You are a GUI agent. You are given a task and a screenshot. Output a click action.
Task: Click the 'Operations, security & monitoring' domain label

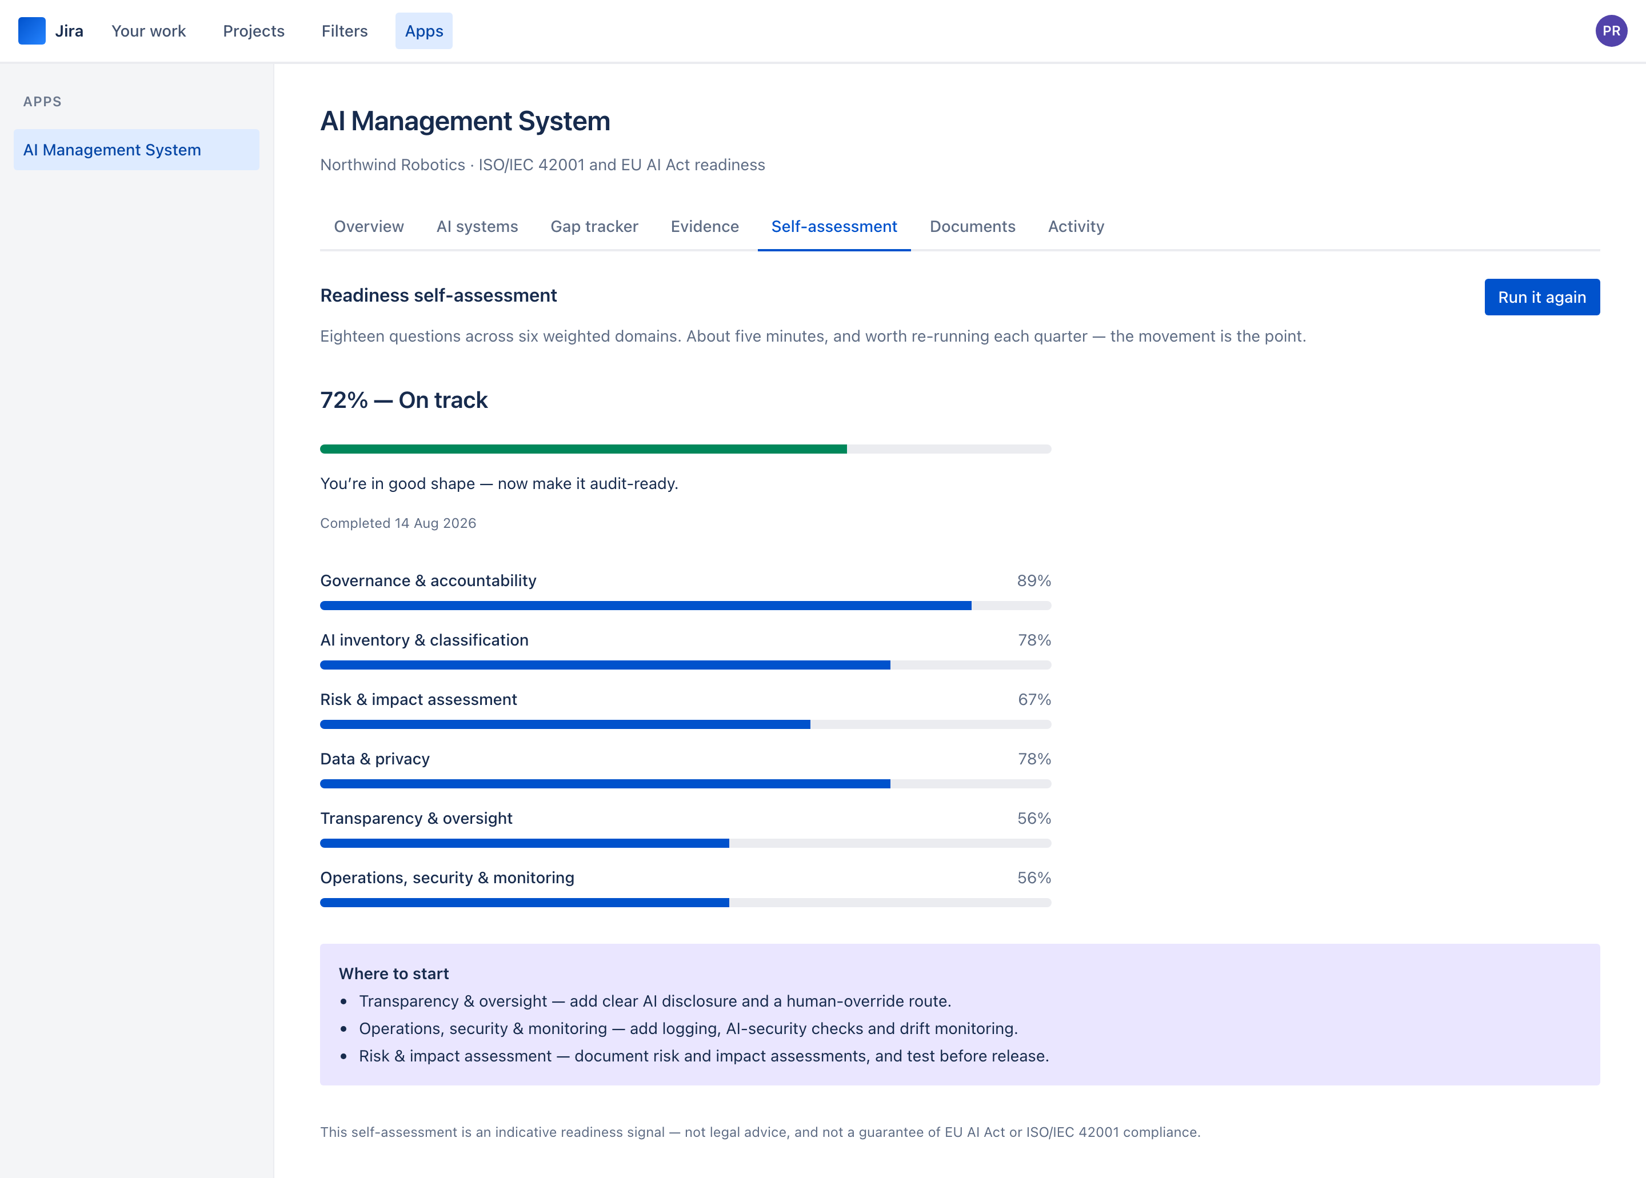(x=447, y=879)
